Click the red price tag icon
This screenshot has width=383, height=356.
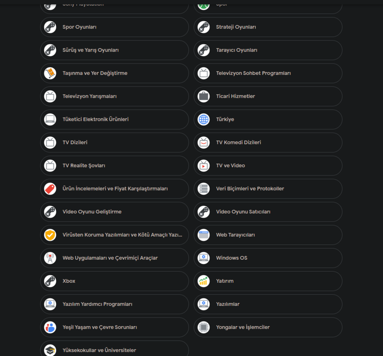pyautogui.click(x=50, y=189)
